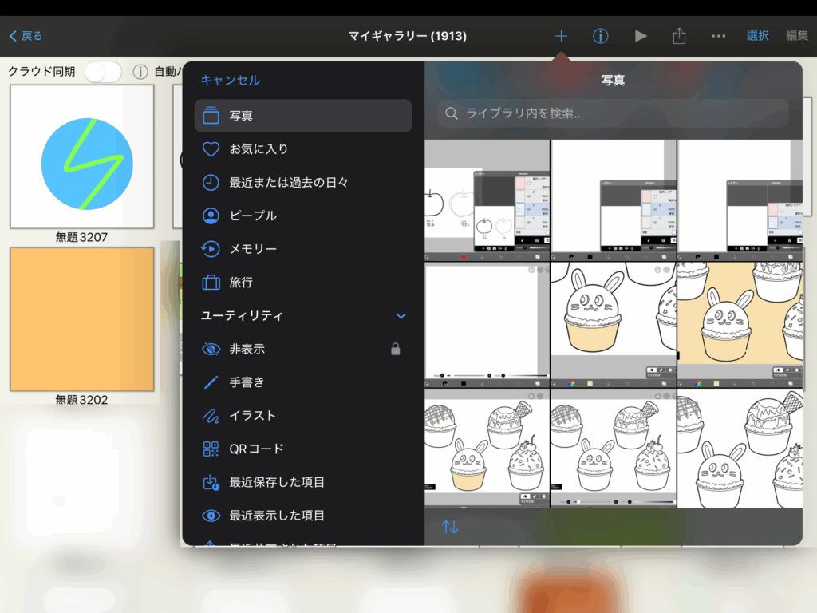The width and height of the screenshot is (817, 613).
Task: Select the orange 無題3202 canvas thumbnail
Action: (x=81, y=319)
